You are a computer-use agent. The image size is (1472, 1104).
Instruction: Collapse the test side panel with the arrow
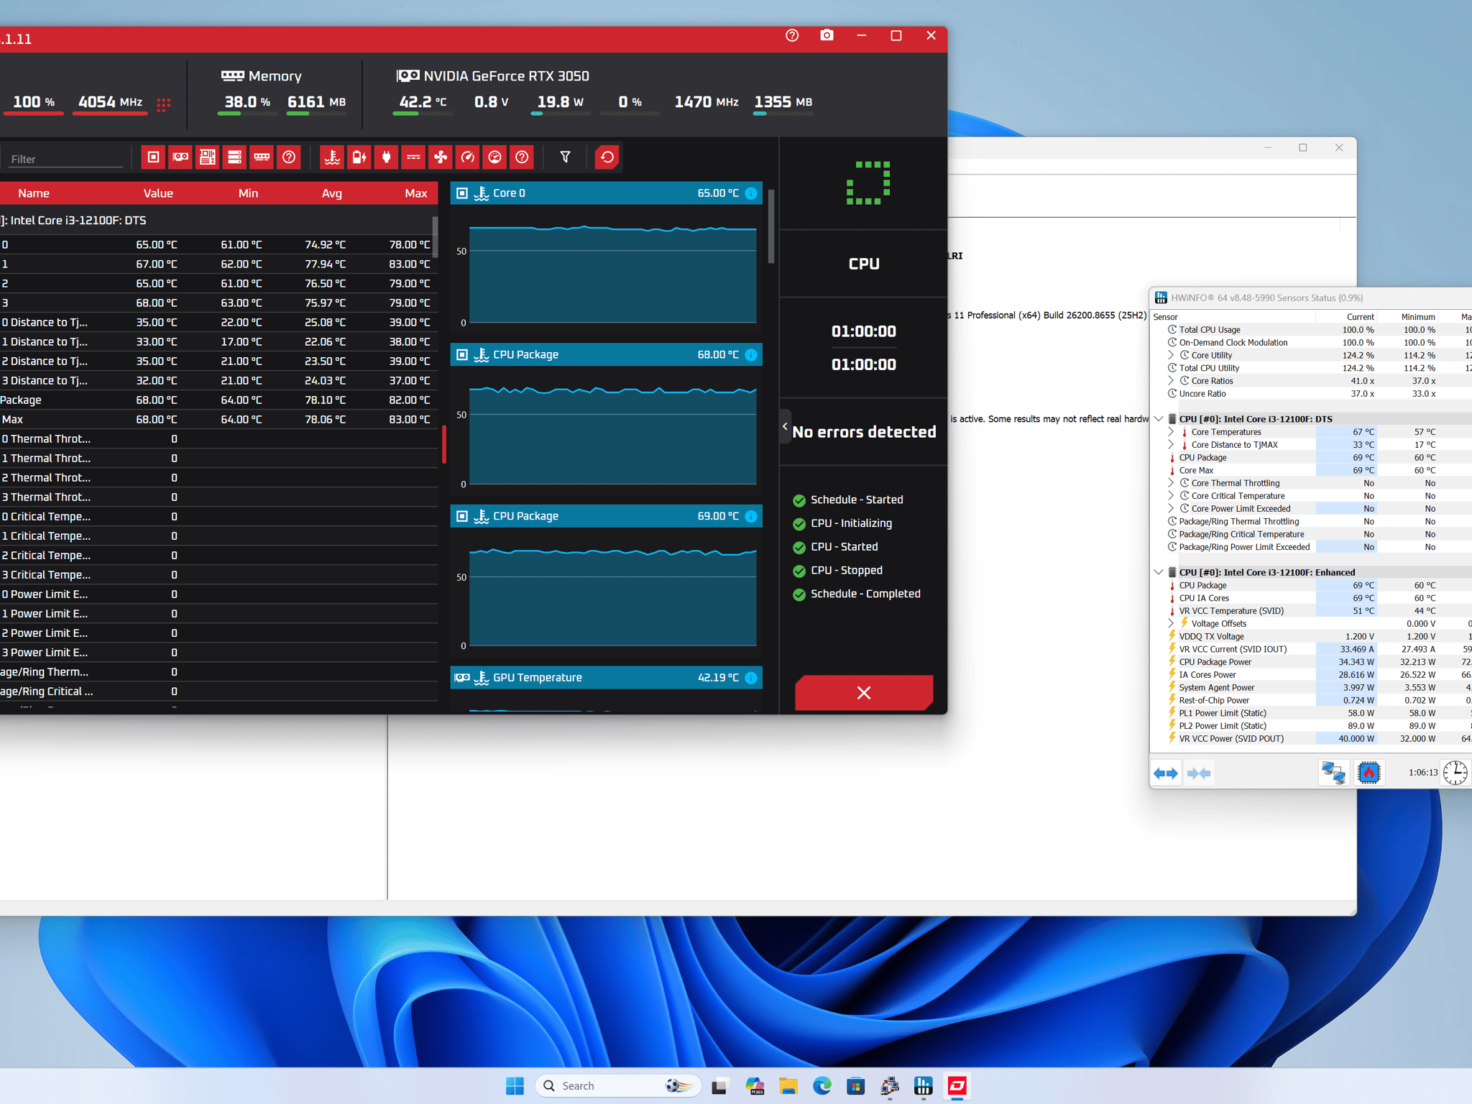coord(785,427)
